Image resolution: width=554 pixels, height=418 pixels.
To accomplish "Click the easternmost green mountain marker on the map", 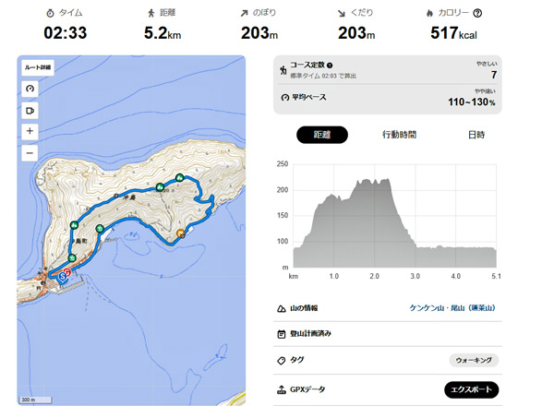I will [x=180, y=177].
